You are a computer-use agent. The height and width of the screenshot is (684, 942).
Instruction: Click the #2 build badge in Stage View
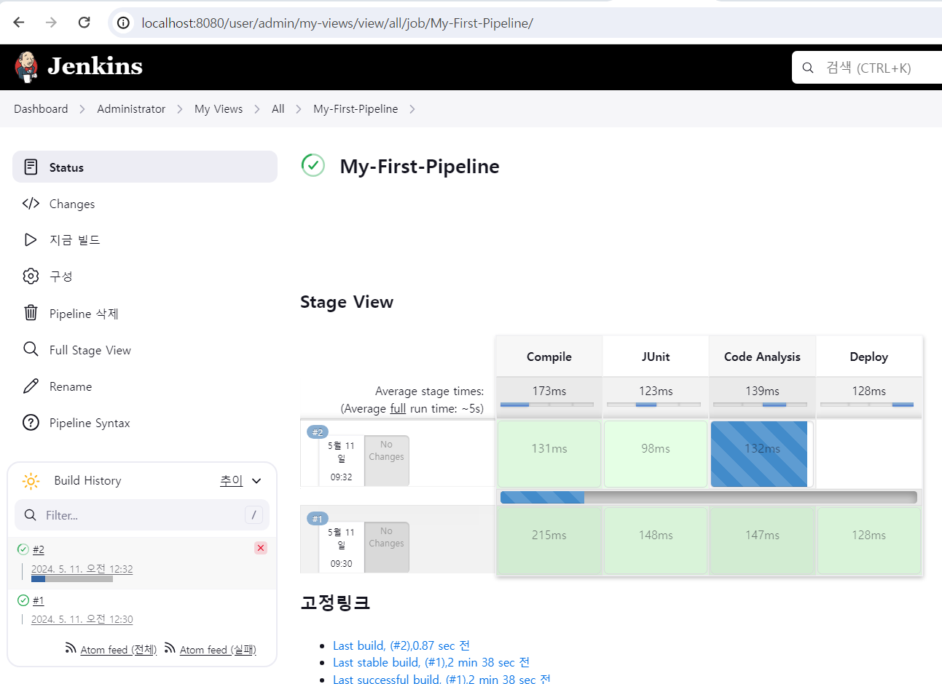point(318,432)
